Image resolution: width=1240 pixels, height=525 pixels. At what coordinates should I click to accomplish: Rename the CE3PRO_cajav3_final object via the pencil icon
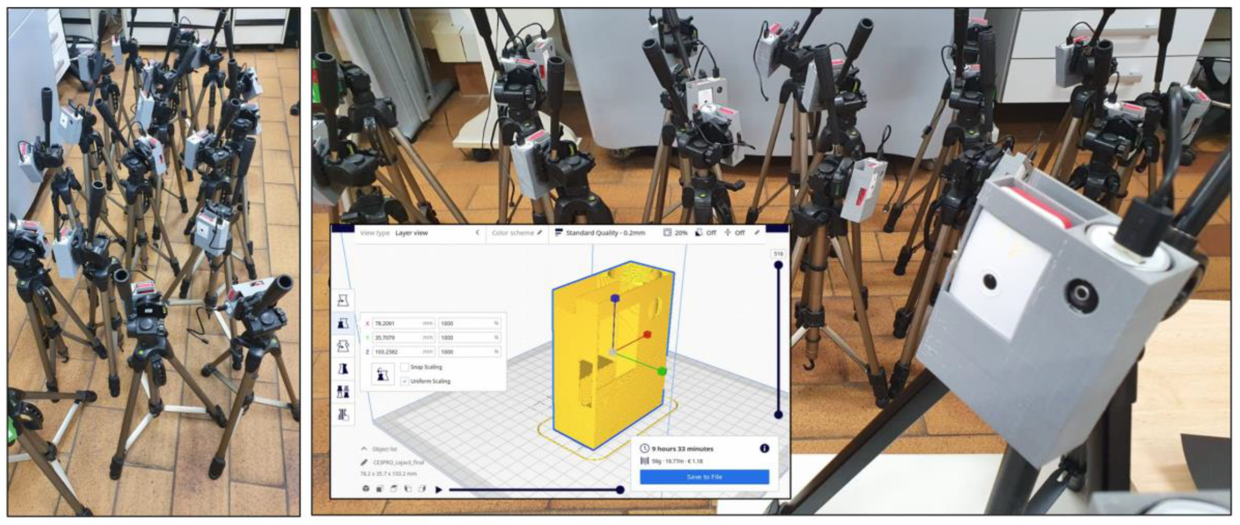[364, 462]
